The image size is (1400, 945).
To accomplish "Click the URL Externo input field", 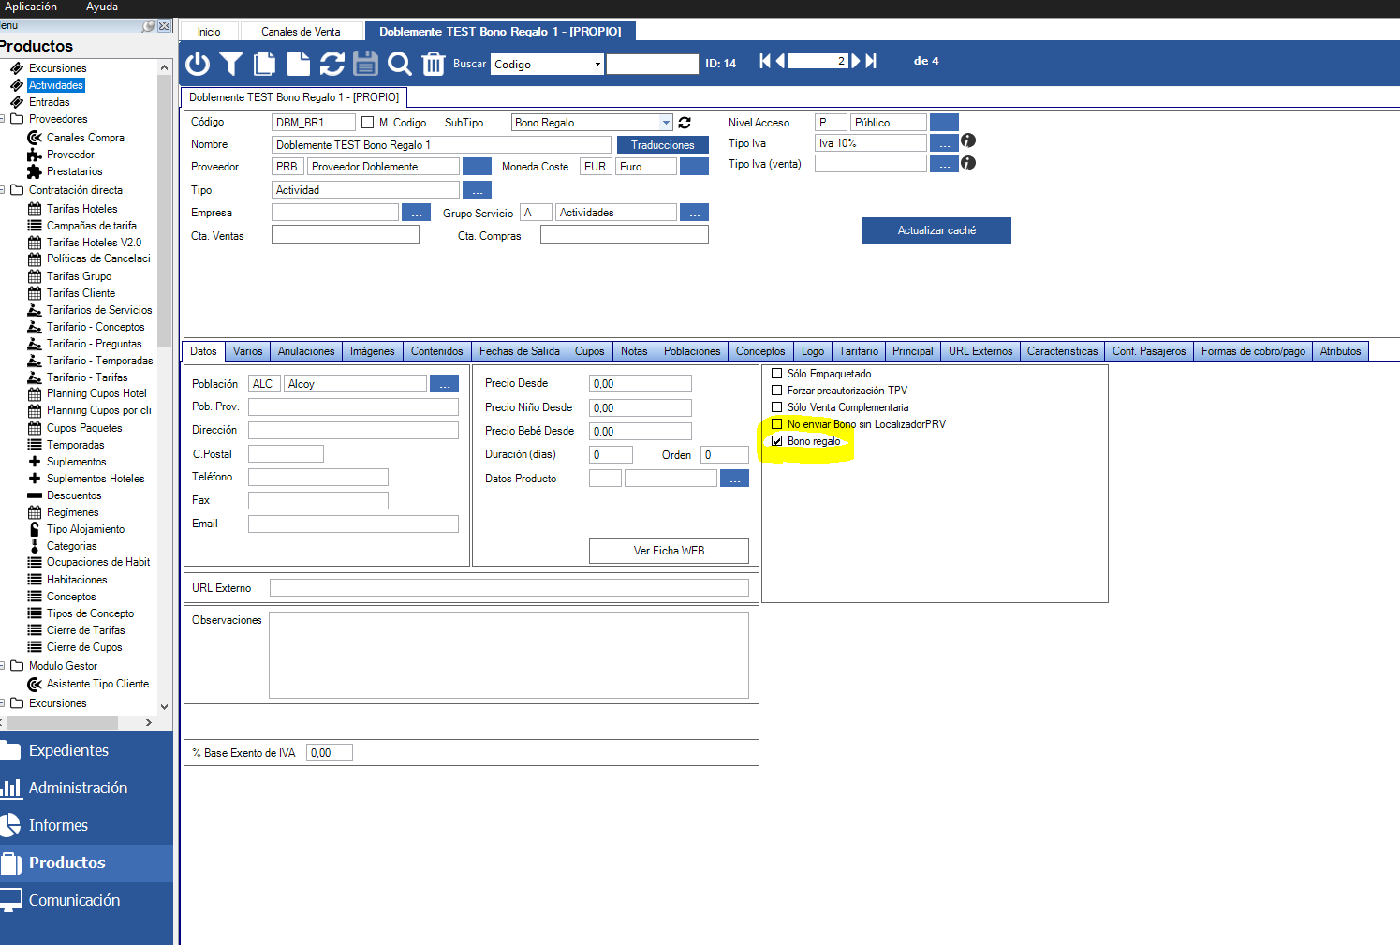I will (x=509, y=588).
